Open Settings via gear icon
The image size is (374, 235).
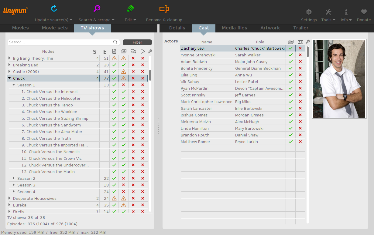click(309, 12)
